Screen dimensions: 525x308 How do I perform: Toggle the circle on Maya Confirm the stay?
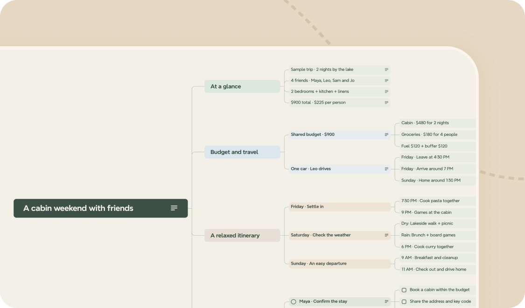[294, 301]
